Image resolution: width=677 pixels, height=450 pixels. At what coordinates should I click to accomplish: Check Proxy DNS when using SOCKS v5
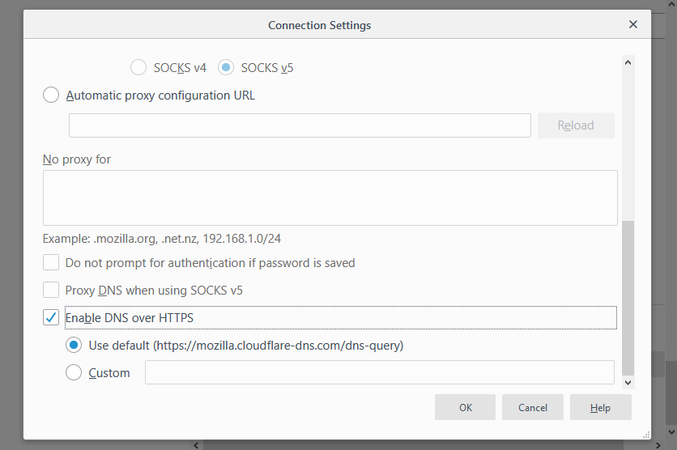coord(51,290)
